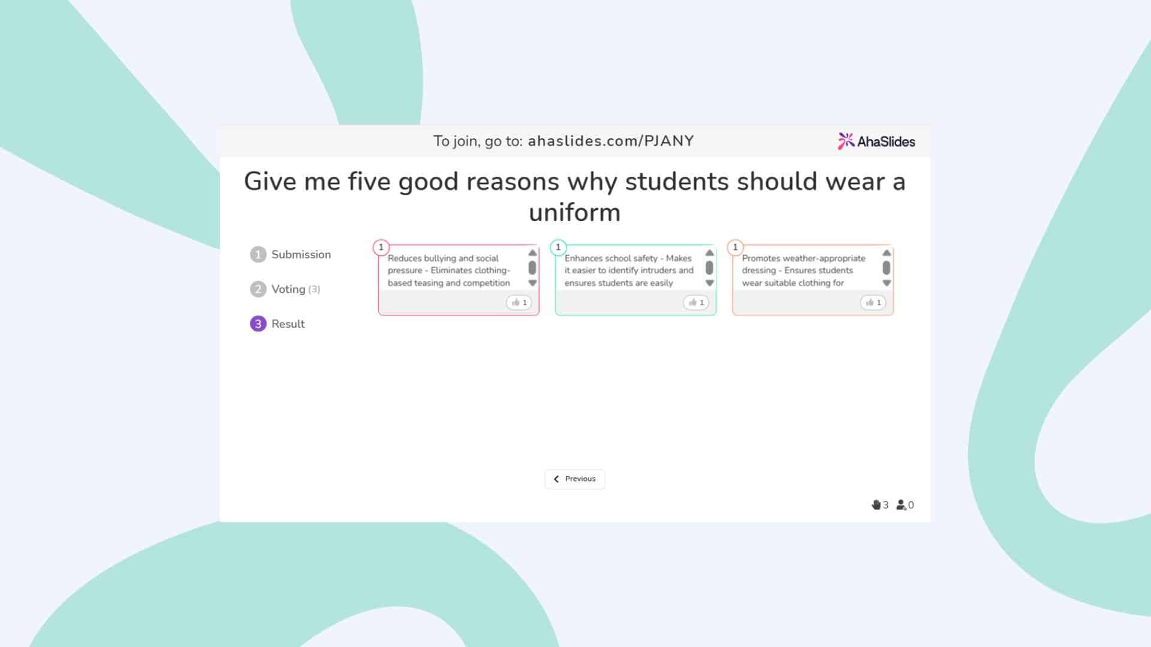Click the "1" badge on the school safety card
Viewport: 1151px width, 647px height.
point(559,246)
